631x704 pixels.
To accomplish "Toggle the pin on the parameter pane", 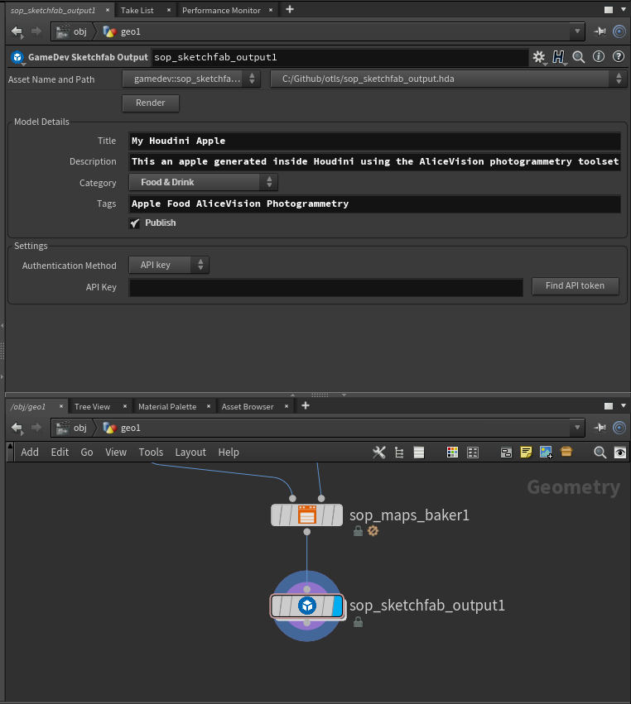I will tap(600, 31).
